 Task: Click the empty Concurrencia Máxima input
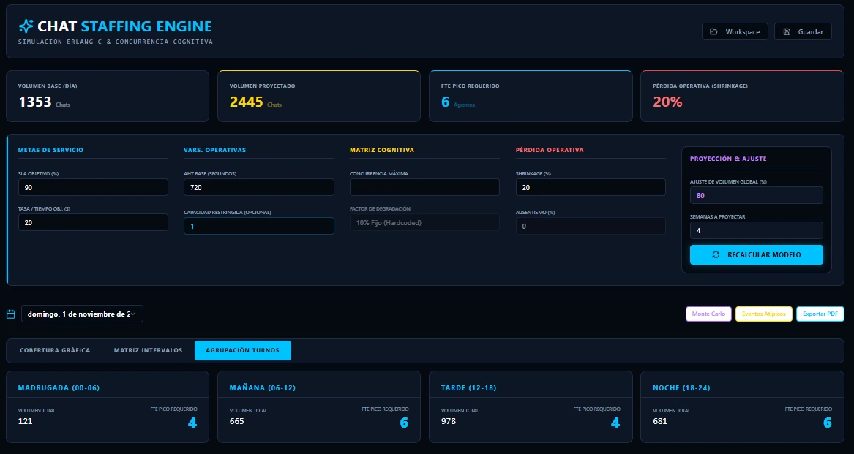click(x=424, y=187)
